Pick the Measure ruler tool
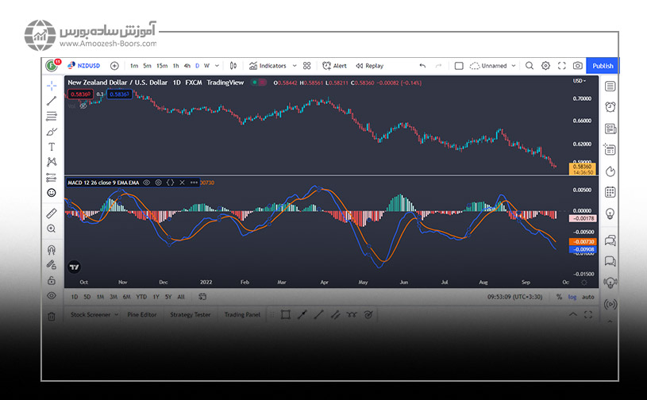 [52, 213]
